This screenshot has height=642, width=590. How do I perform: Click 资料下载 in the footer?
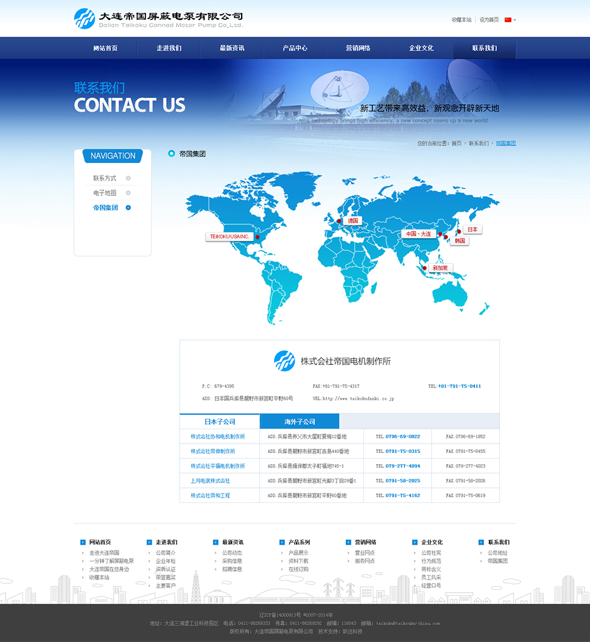tap(298, 561)
